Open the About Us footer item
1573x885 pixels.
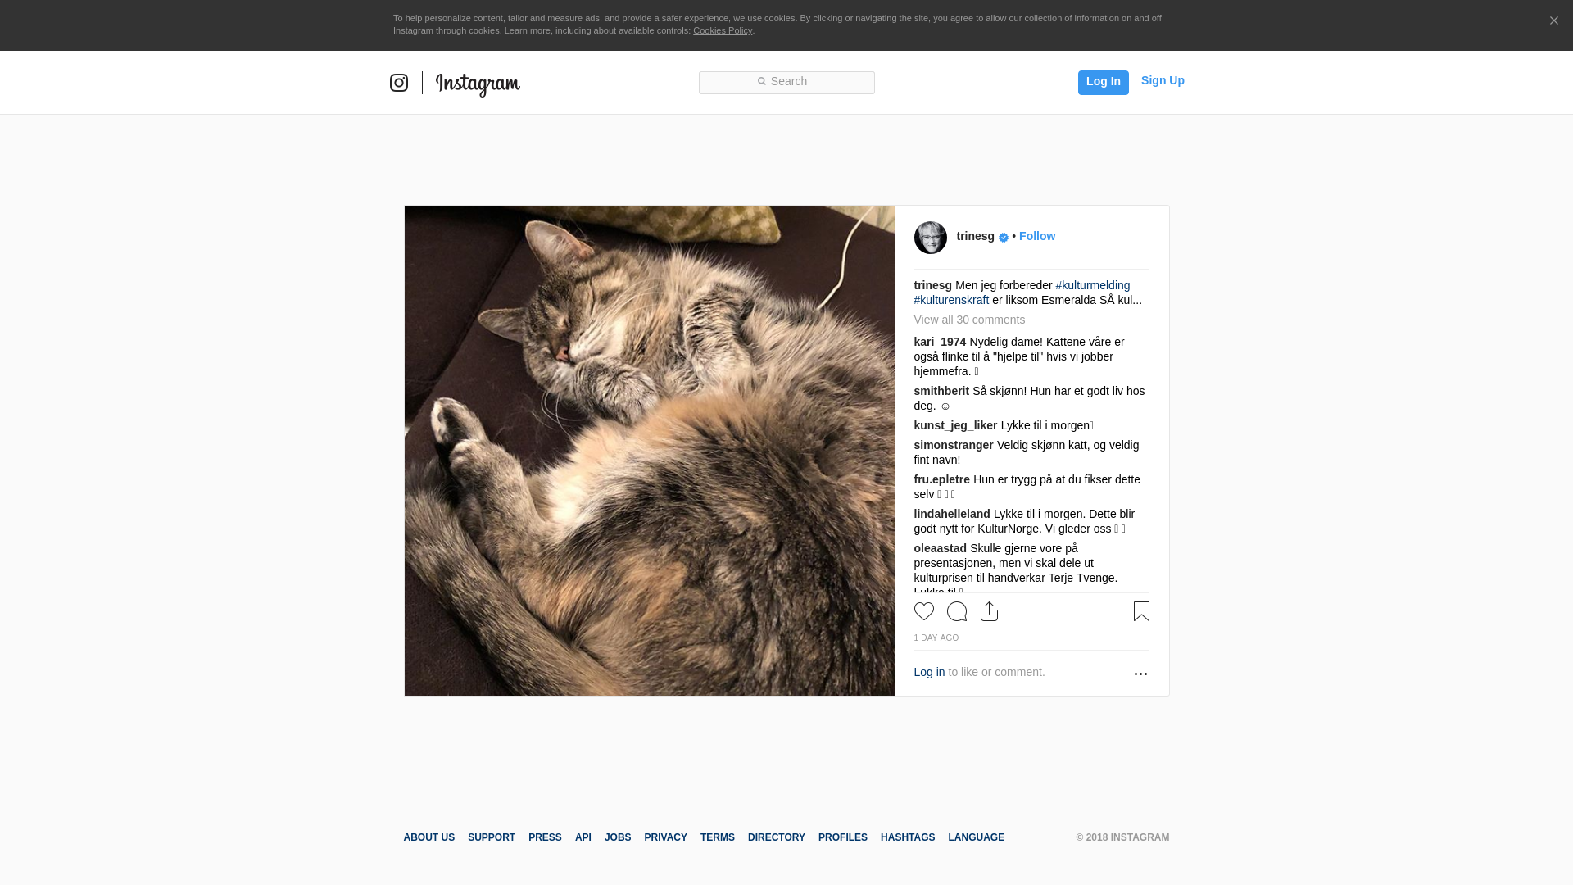point(429,837)
